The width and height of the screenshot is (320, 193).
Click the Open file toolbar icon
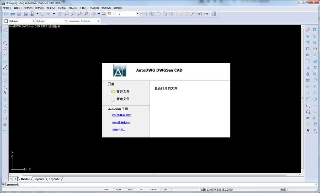pos(6,14)
